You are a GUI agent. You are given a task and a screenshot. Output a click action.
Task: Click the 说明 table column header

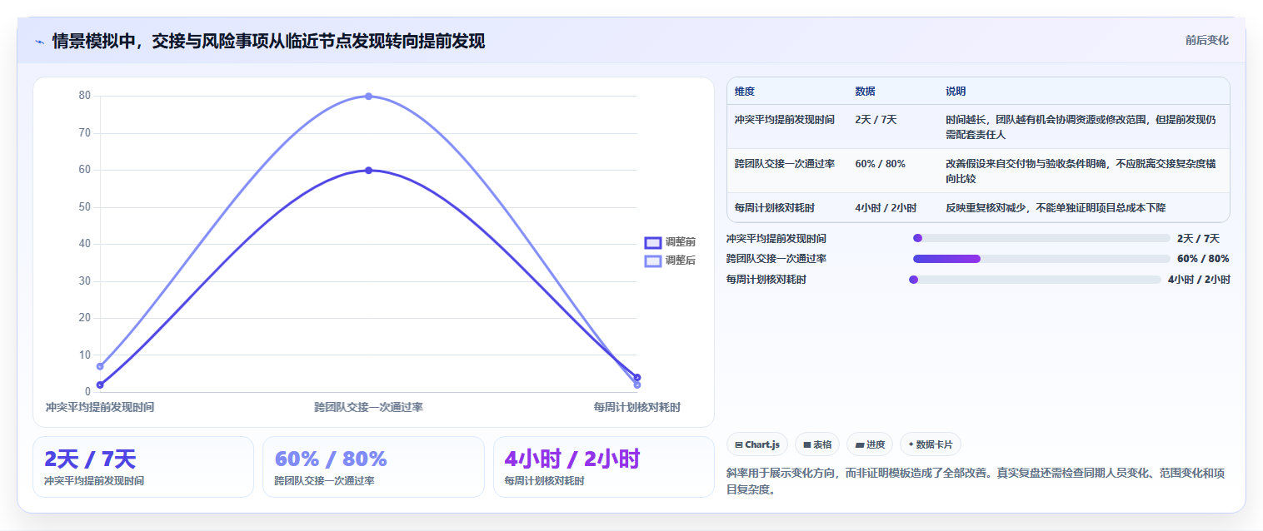pos(956,92)
